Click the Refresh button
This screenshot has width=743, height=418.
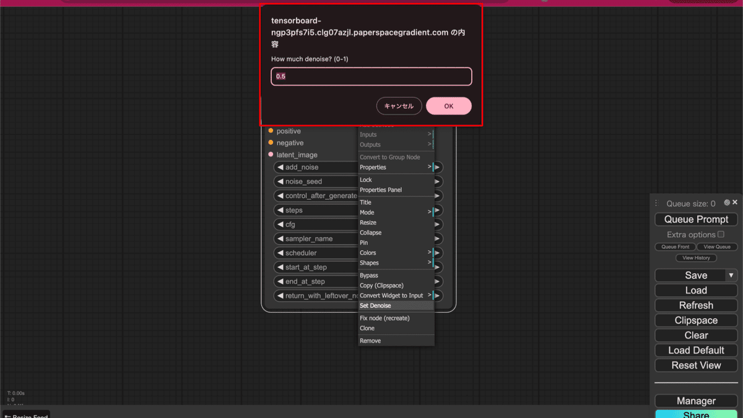696,305
